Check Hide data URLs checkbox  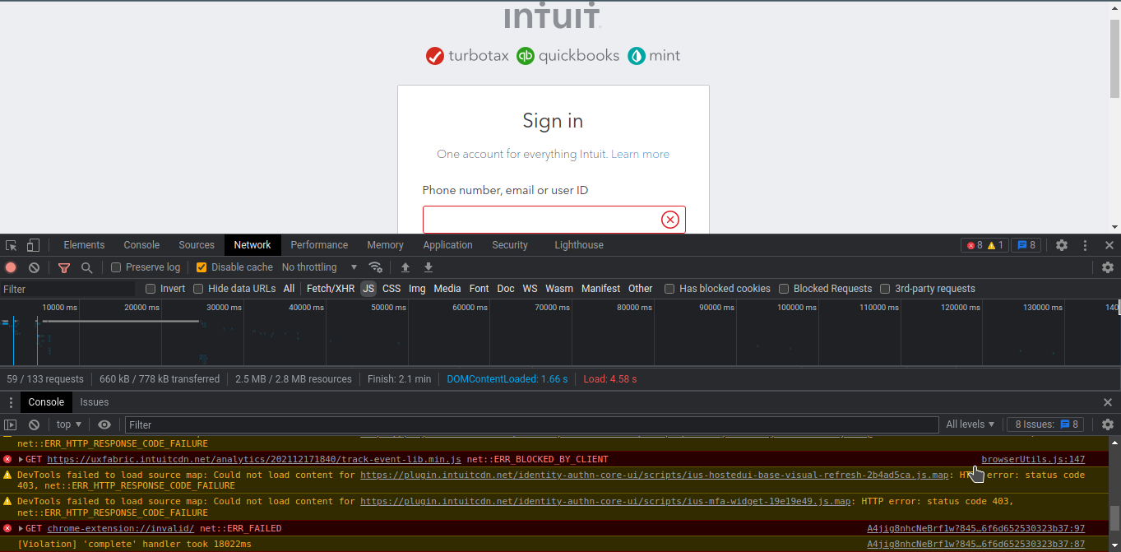click(x=198, y=289)
